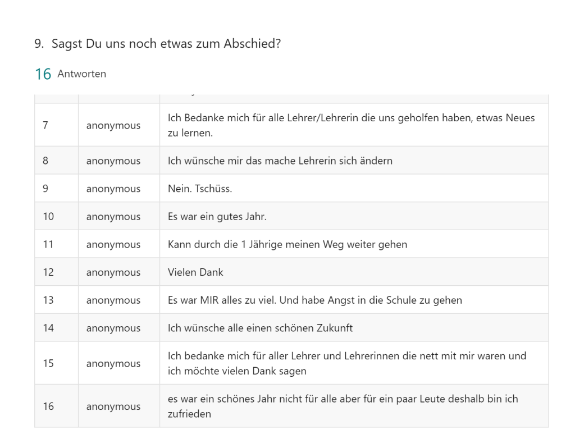Screen dimensions: 575x434
Task: Select row number 13
Action: pyautogui.click(x=48, y=300)
